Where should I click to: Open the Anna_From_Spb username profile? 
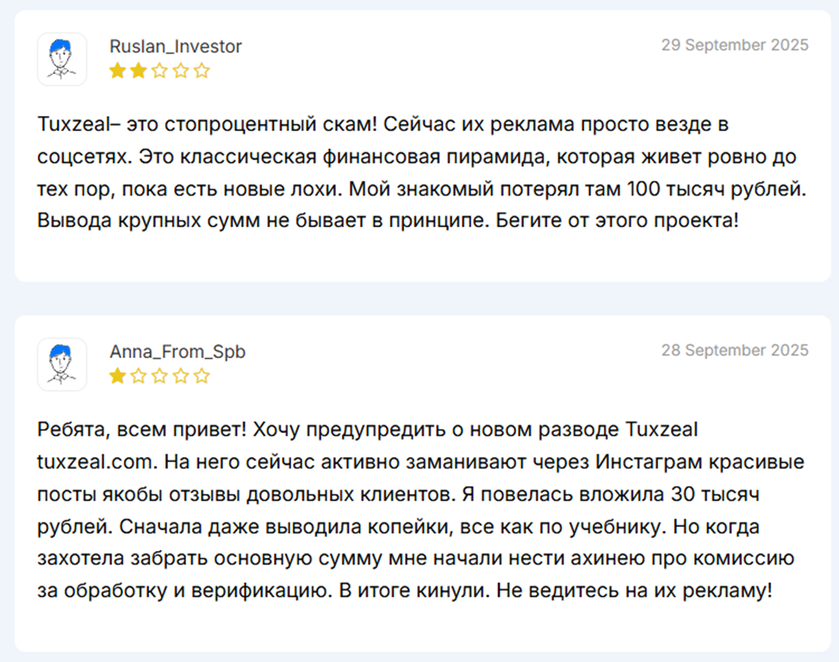(177, 351)
